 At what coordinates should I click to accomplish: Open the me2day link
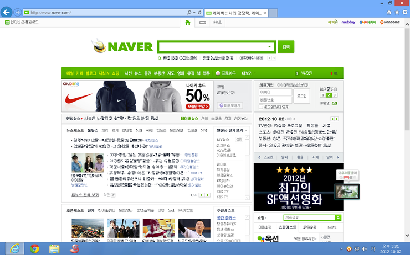(x=348, y=22)
